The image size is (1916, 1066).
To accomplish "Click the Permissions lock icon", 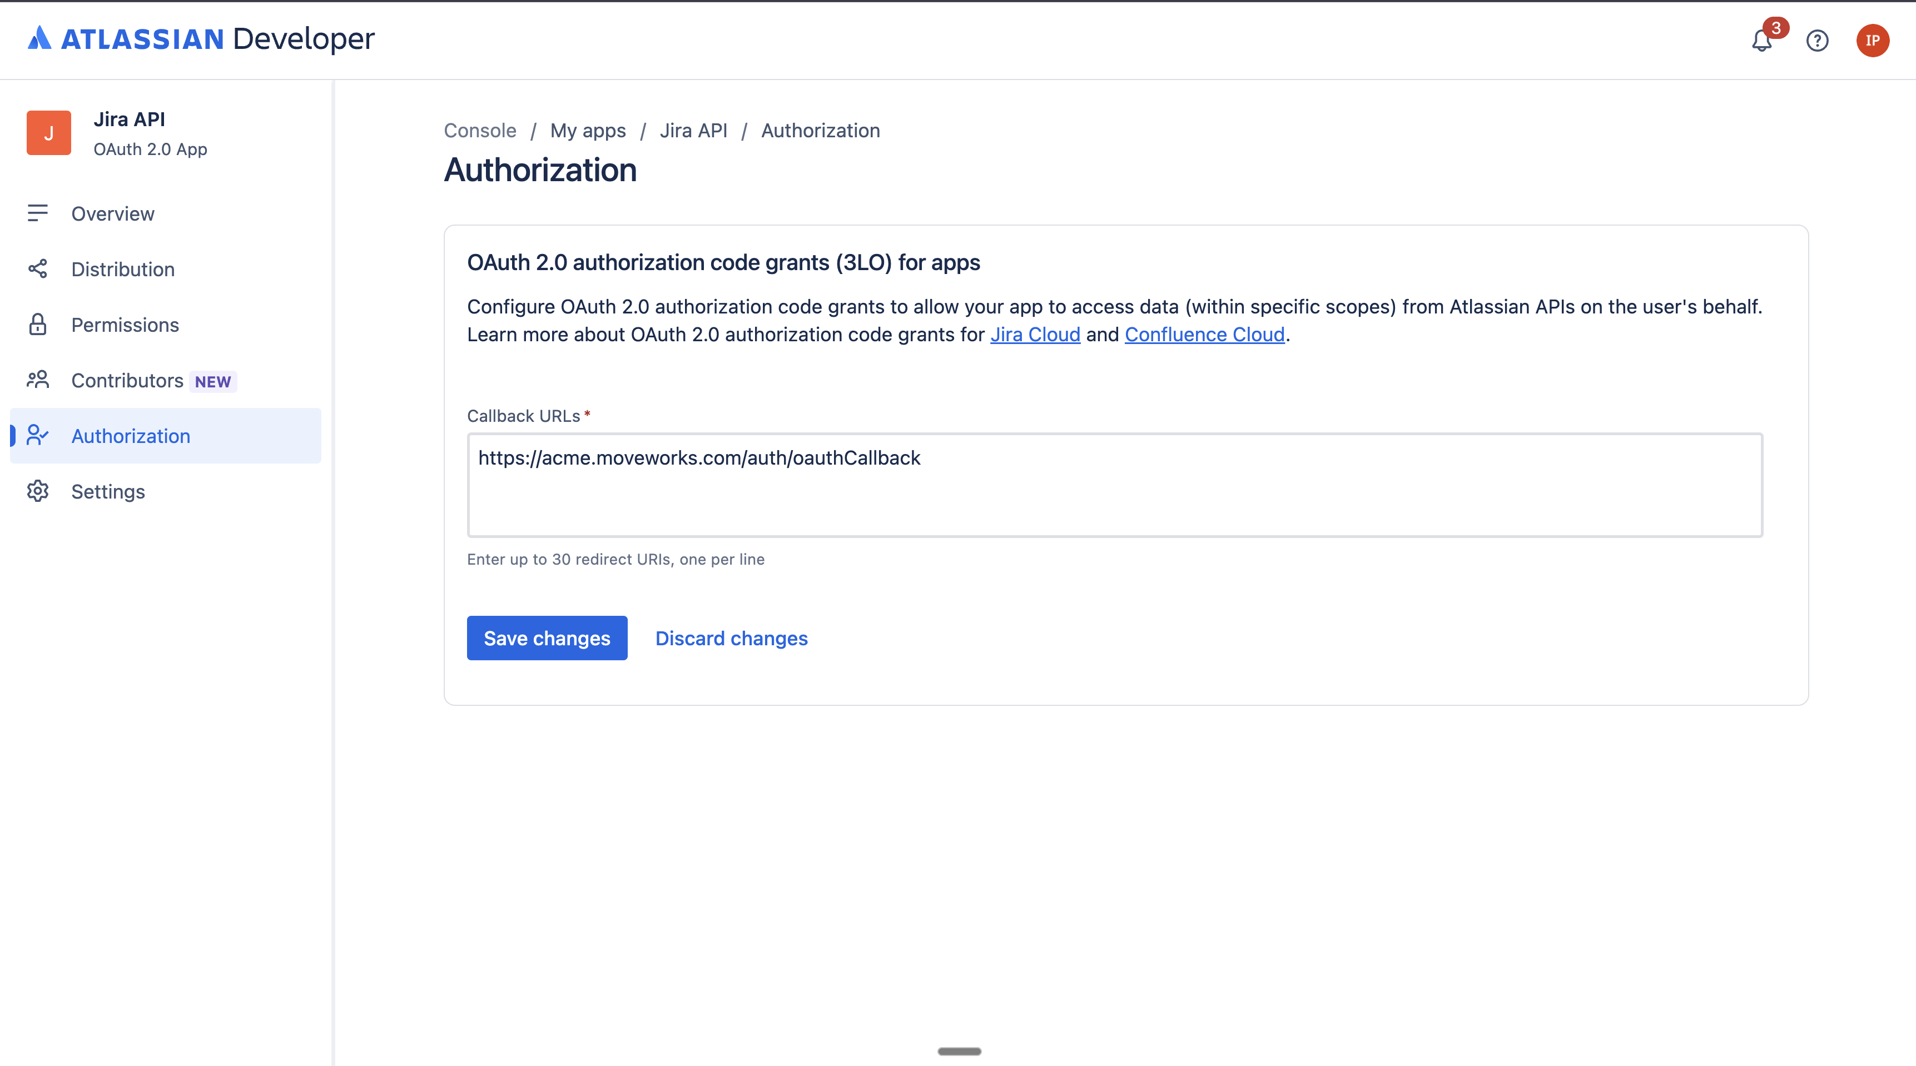I will (37, 325).
